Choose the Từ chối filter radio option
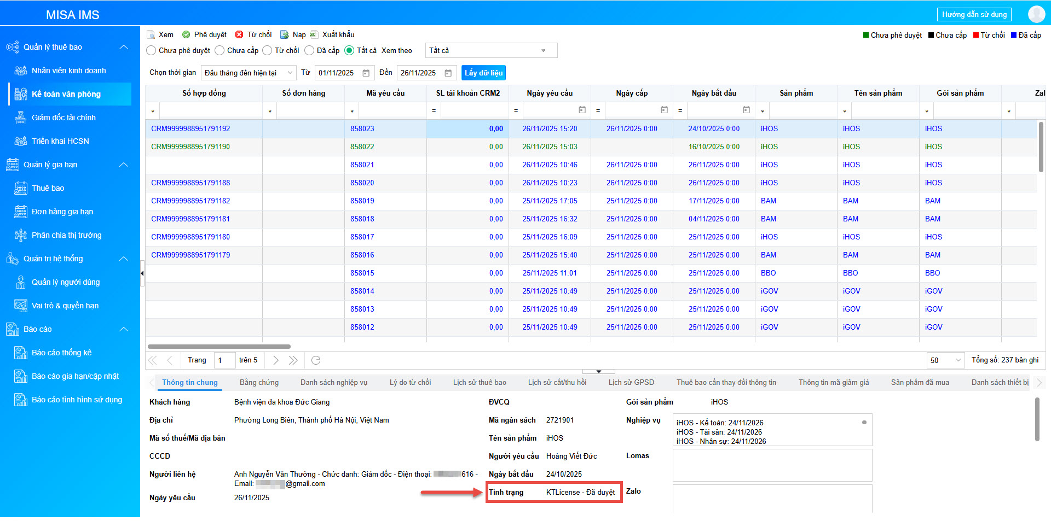This screenshot has width=1051, height=521. [267, 51]
